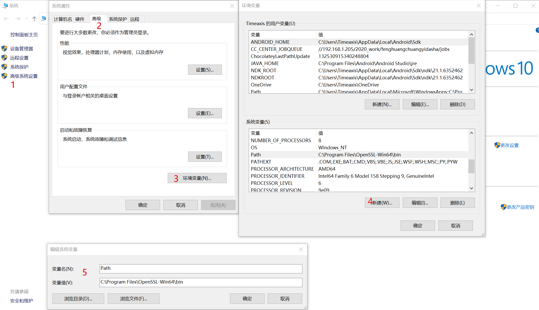Cancel System Properties dialog with 取消
This screenshot has height=310, width=539.
point(181,205)
